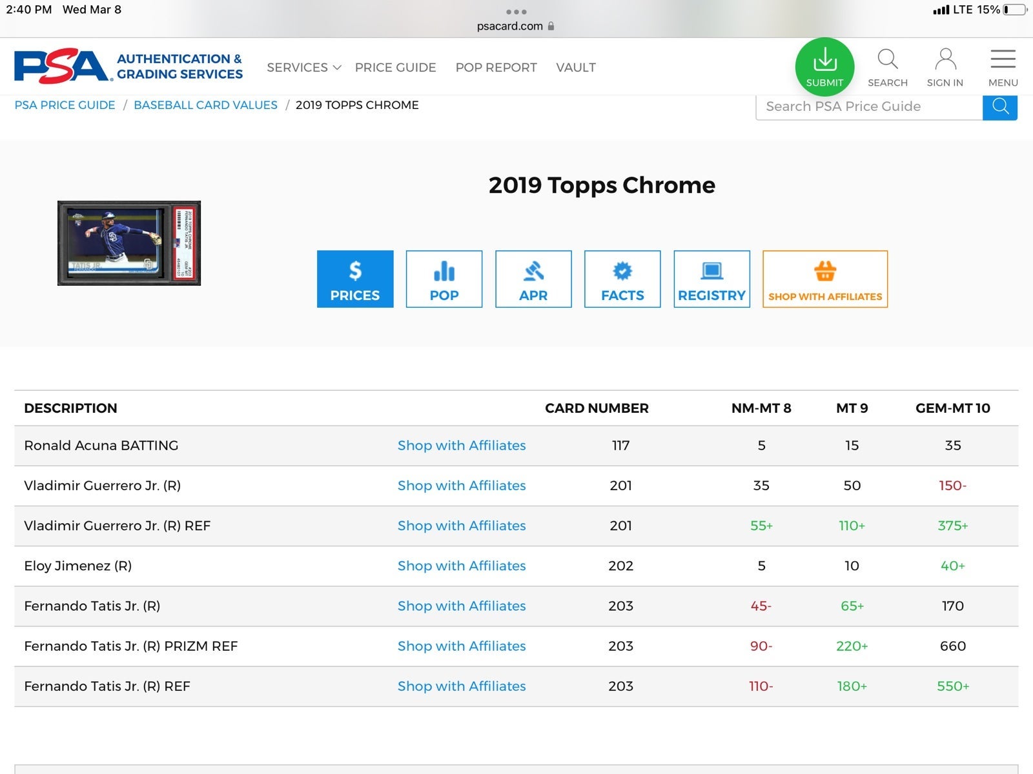The width and height of the screenshot is (1033, 774).
Task: Click the NM-MT 8 column header
Action: click(x=761, y=408)
